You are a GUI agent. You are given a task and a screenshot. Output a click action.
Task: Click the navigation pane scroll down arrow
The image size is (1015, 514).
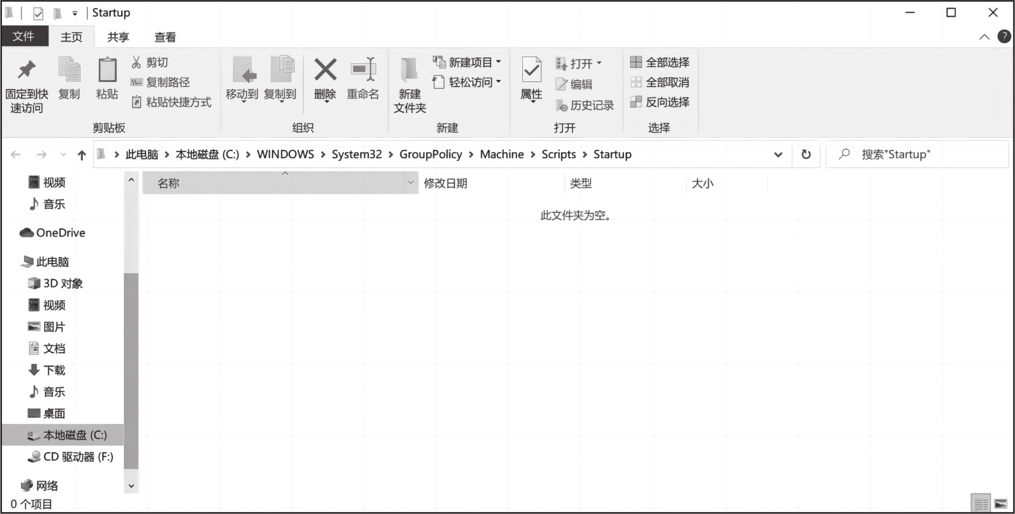point(131,485)
